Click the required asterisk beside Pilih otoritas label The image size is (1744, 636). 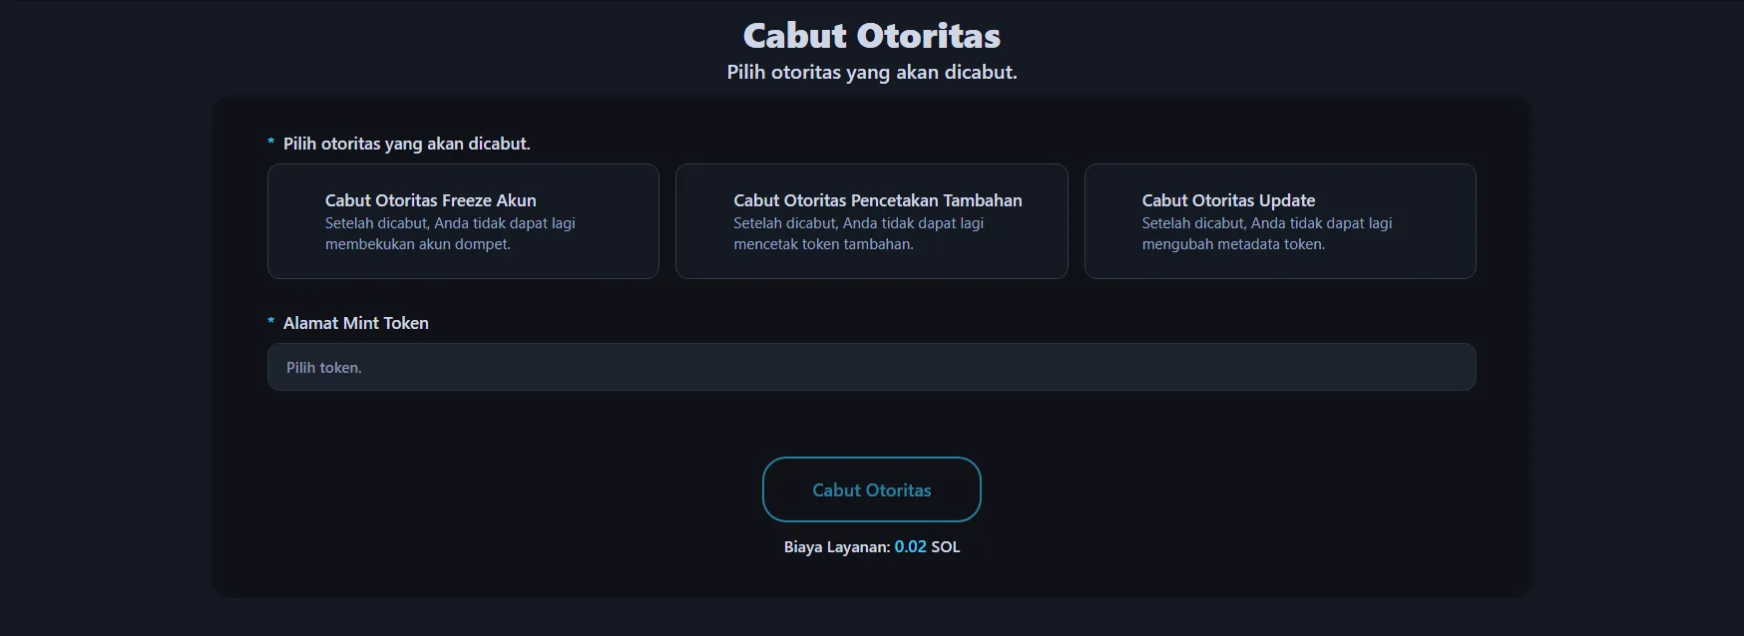(270, 143)
